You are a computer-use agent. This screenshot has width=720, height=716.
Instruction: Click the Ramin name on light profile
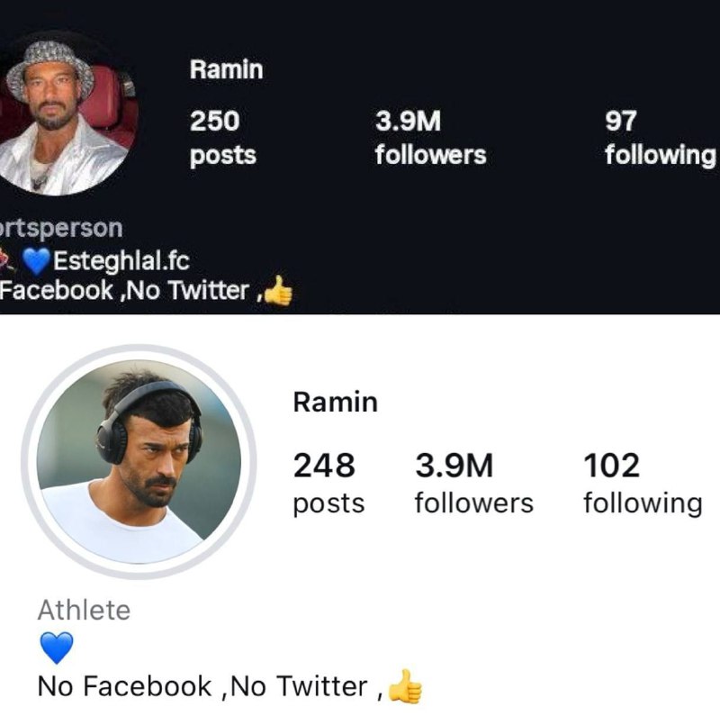pyautogui.click(x=335, y=403)
